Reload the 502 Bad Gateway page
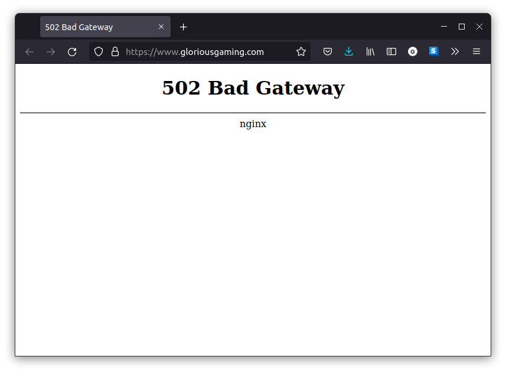506x373 pixels. coord(72,52)
